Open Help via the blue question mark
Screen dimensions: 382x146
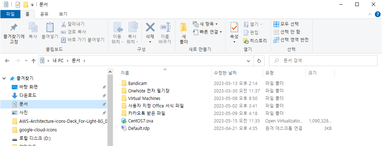point(377,14)
